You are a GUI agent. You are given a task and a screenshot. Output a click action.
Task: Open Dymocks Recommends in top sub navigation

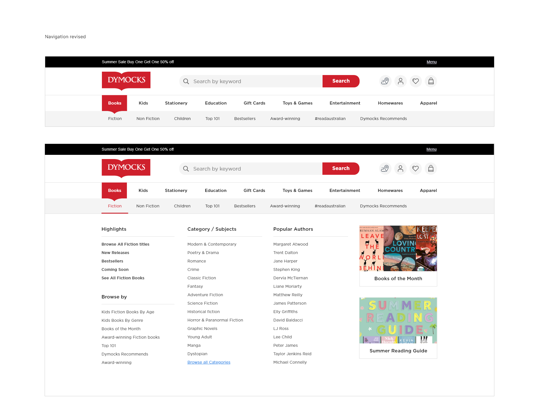[383, 119]
